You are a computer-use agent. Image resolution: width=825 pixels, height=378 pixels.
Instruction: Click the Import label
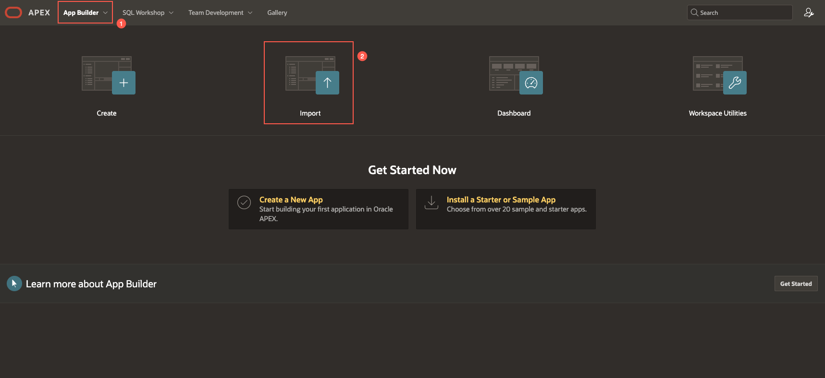click(x=310, y=113)
